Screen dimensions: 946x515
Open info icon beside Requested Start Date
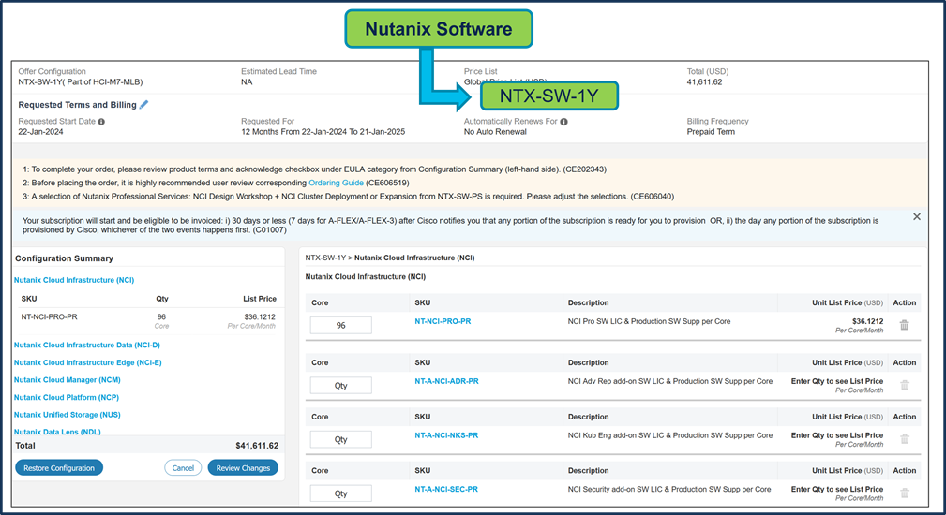click(x=101, y=122)
